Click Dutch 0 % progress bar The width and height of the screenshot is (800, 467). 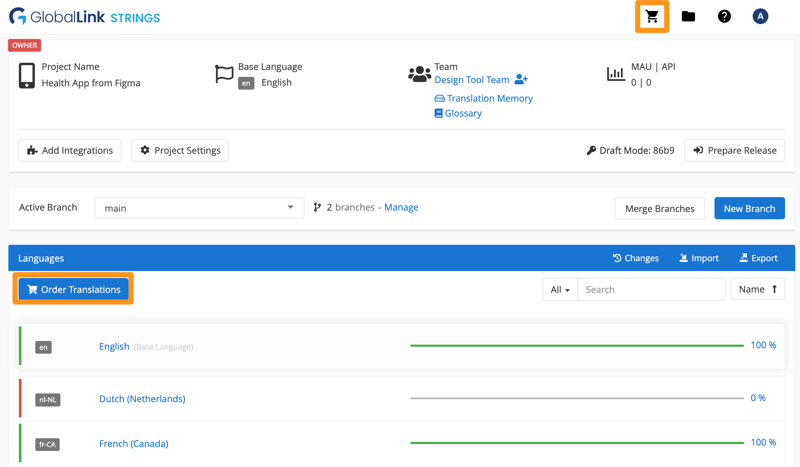577,398
